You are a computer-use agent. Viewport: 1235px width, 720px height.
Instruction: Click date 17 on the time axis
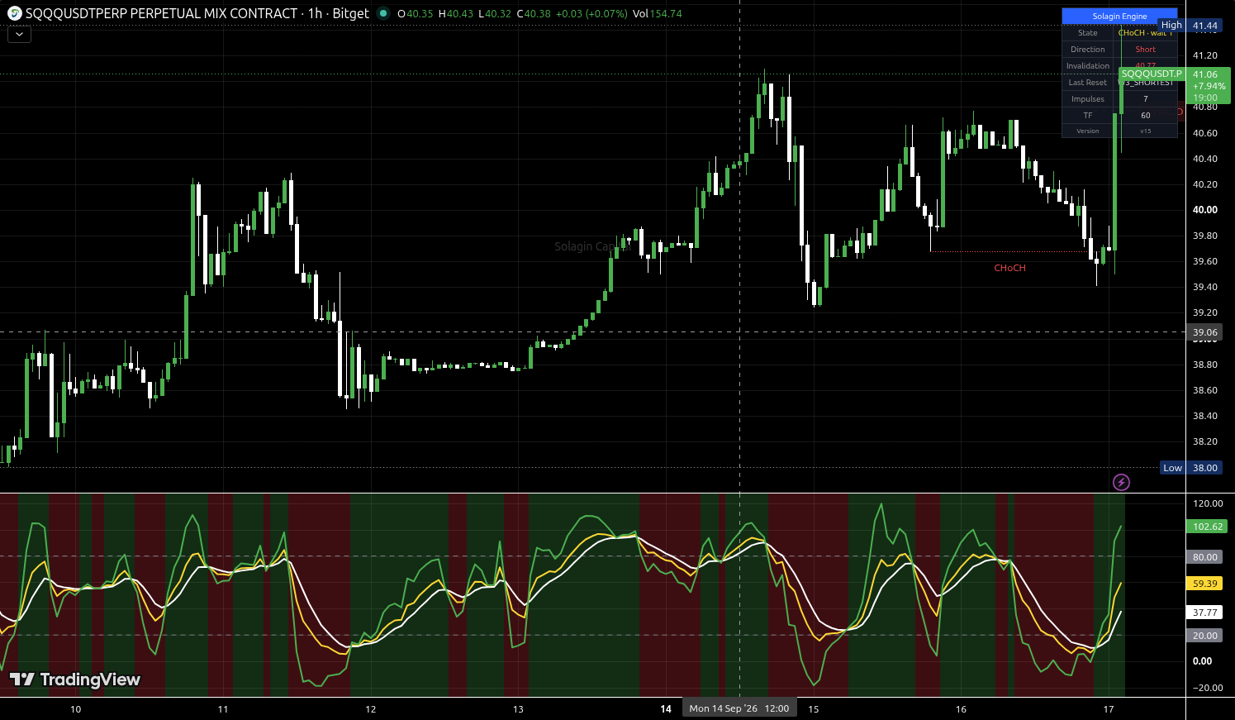(x=1109, y=709)
